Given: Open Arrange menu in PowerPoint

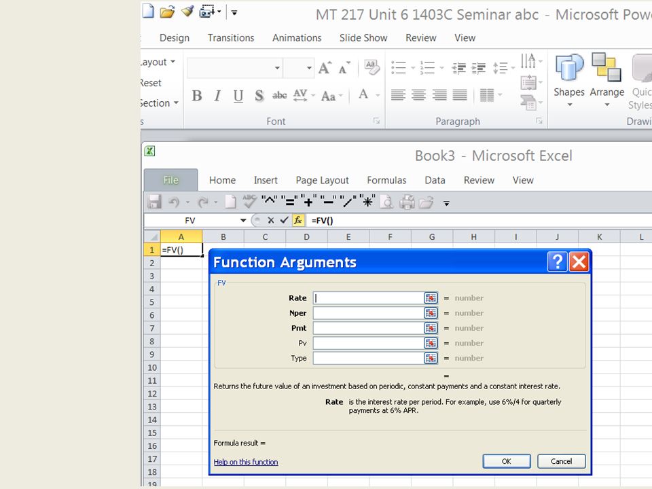Looking at the screenshot, I should click(606, 80).
